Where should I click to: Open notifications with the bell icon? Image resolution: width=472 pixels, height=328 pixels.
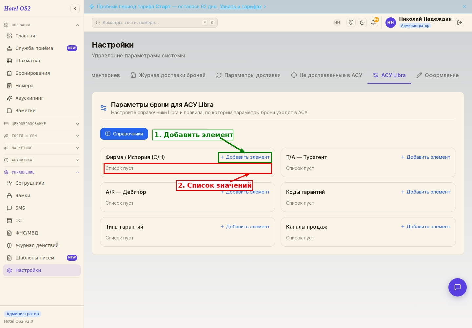[373, 23]
